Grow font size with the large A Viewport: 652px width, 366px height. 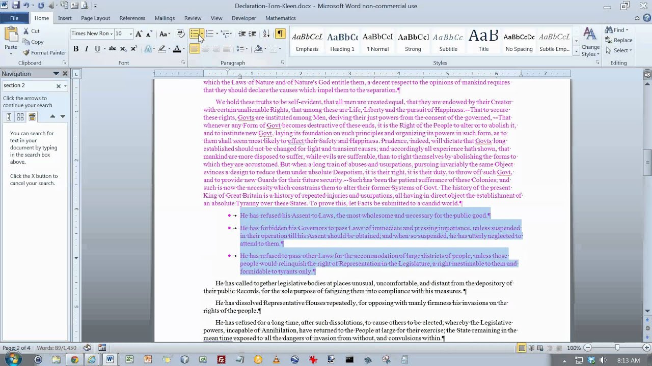coord(139,34)
